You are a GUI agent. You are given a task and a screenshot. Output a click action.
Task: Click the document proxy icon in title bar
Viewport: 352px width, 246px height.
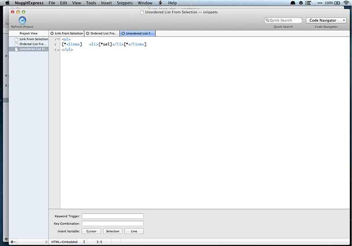point(142,12)
